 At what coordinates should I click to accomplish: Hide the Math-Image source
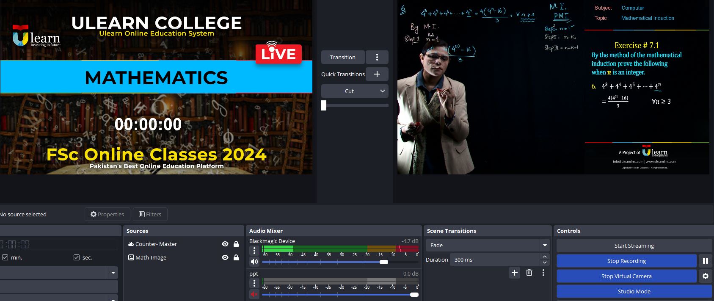click(225, 257)
